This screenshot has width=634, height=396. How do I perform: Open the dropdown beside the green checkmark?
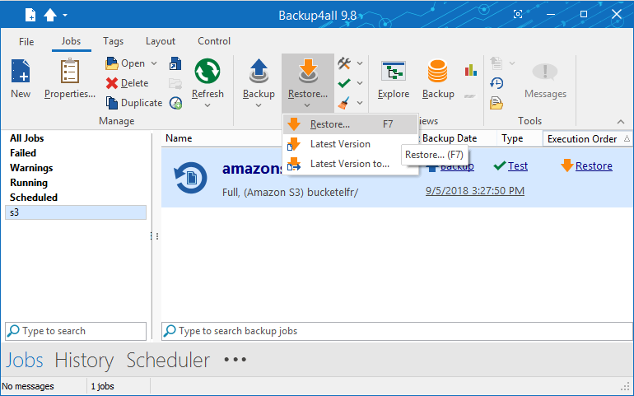pos(360,83)
